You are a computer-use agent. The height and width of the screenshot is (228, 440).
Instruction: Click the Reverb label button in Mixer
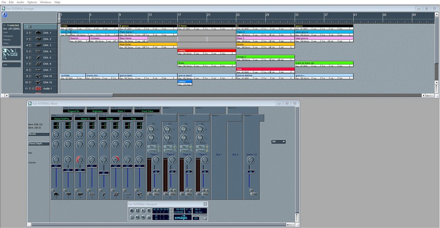pyautogui.click(x=39, y=134)
